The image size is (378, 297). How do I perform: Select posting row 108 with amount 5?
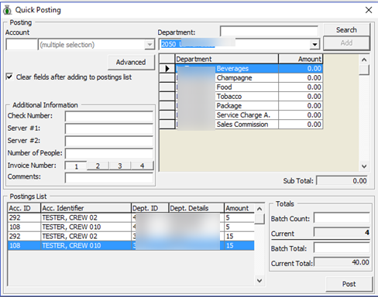pyautogui.click(x=131, y=227)
